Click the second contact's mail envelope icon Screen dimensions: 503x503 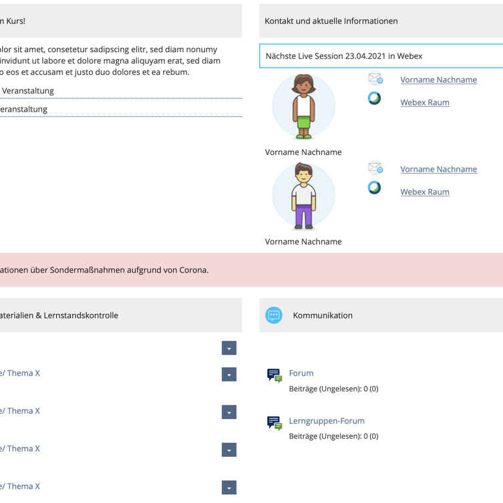(x=375, y=168)
